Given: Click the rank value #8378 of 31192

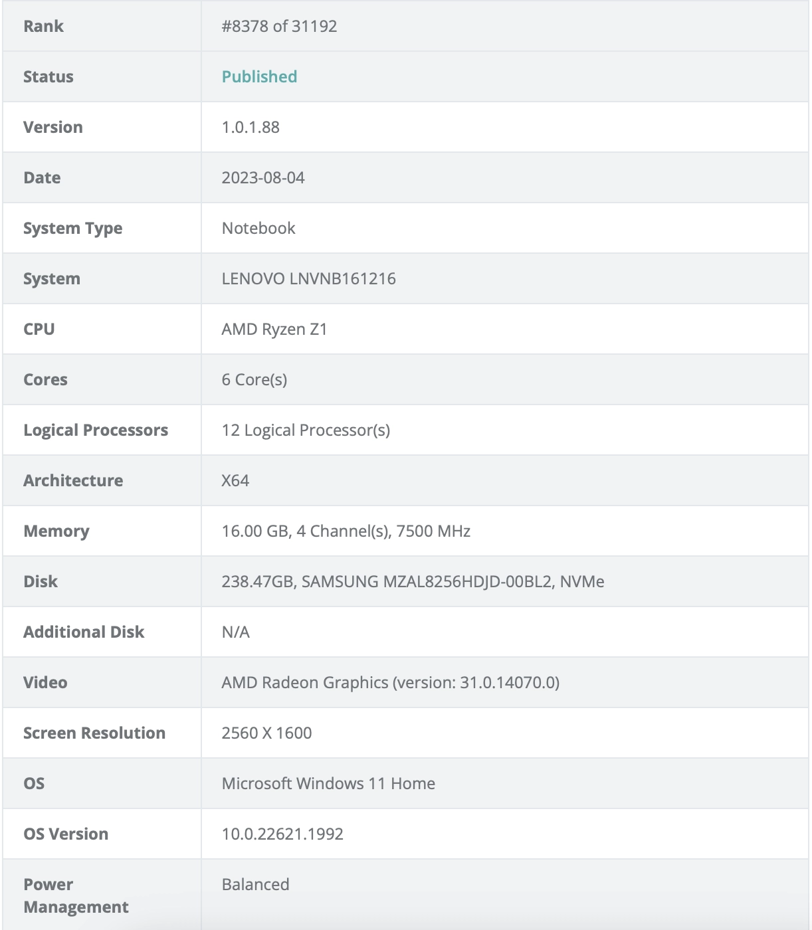Looking at the screenshot, I should click(279, 27).
